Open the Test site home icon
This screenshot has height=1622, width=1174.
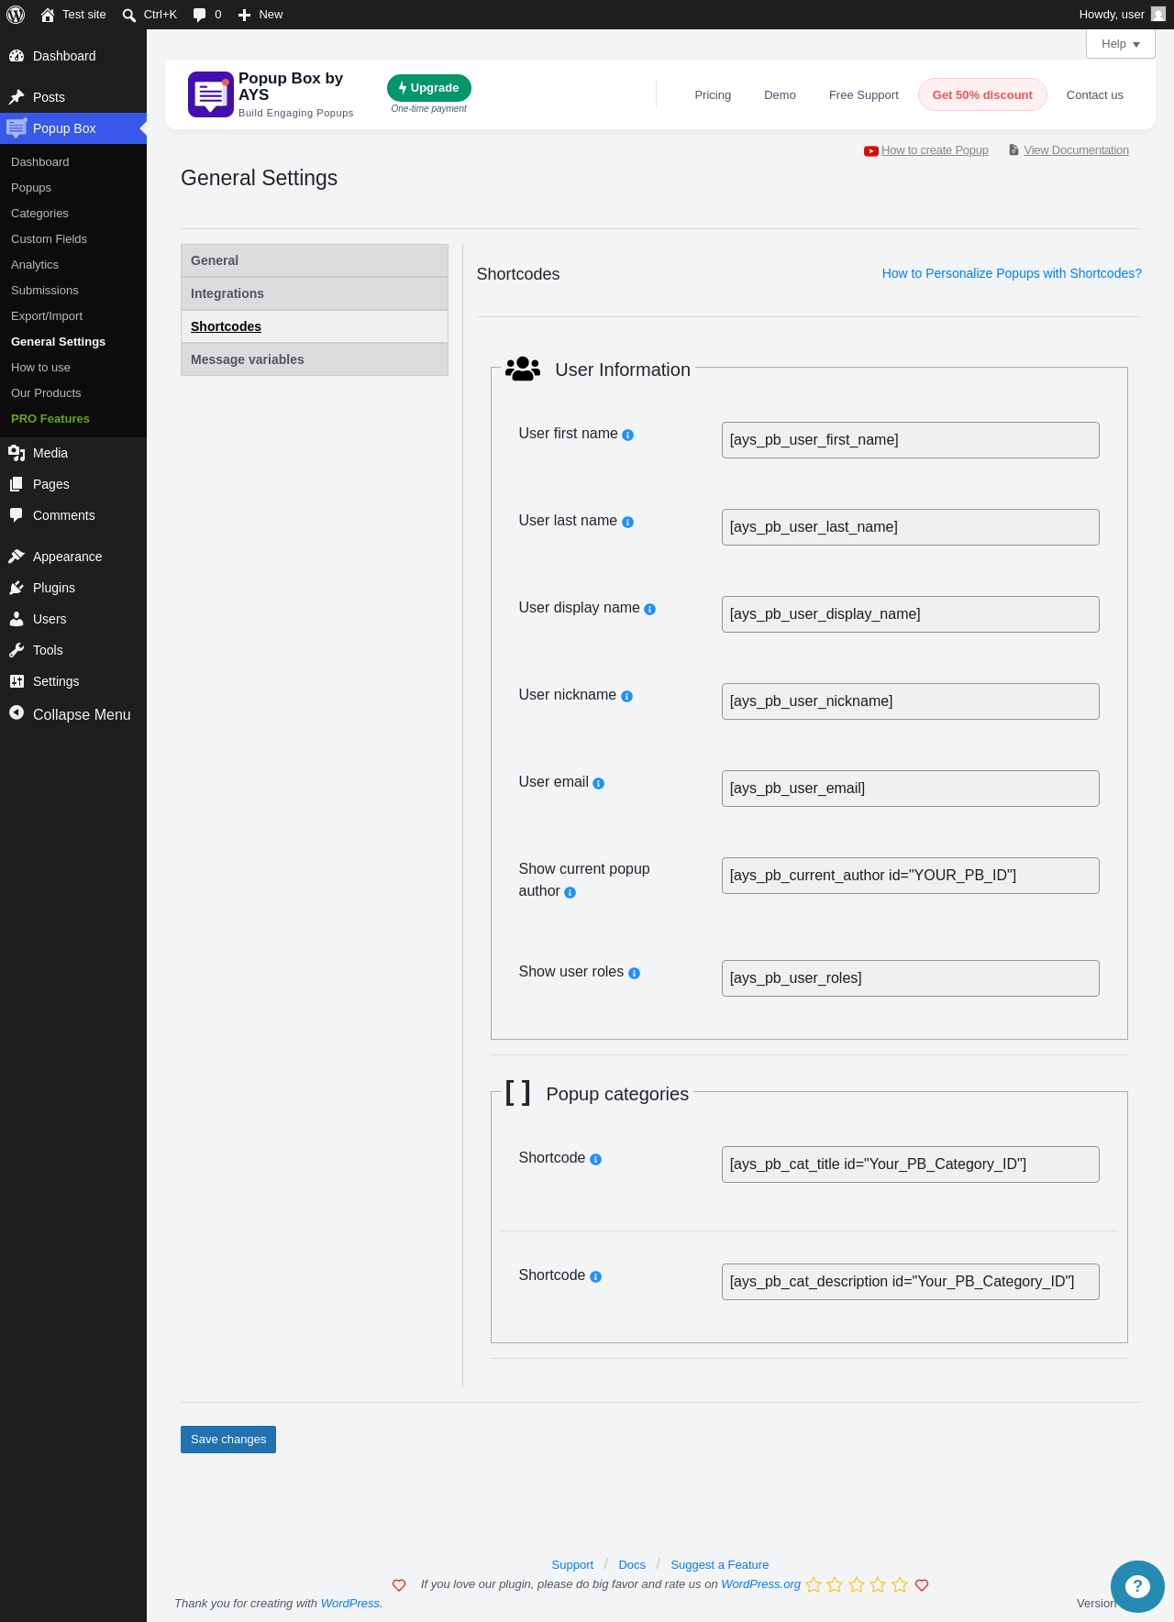pos(48,15)
